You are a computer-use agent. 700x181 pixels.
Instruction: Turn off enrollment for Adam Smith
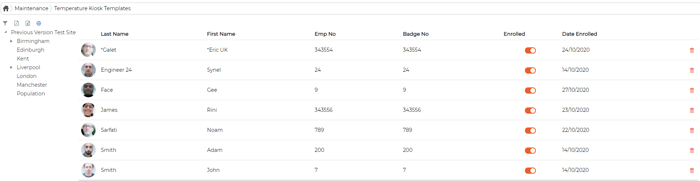click(530, 150)
